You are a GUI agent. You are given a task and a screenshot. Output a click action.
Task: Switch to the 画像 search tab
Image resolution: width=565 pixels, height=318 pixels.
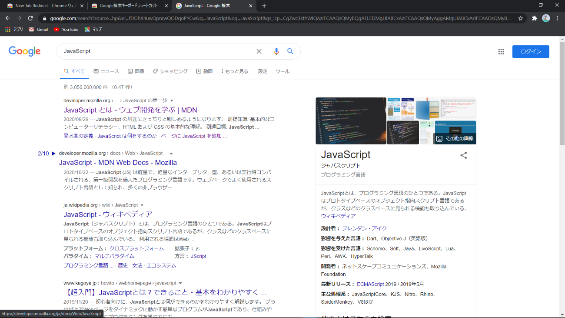[136, 71]
